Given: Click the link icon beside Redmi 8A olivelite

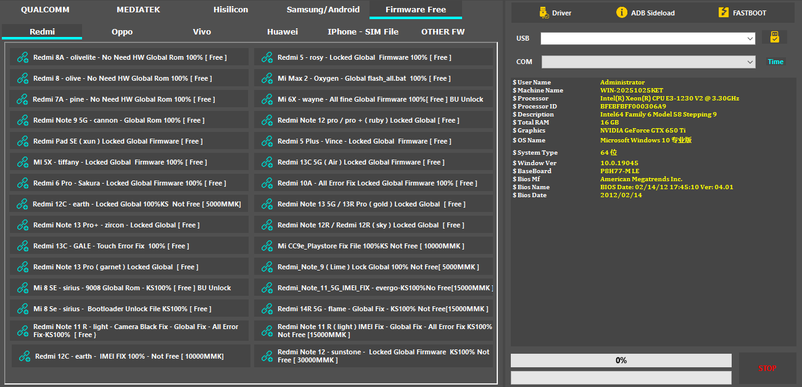Looking at the screenshot, I should (x=23, y=57).
